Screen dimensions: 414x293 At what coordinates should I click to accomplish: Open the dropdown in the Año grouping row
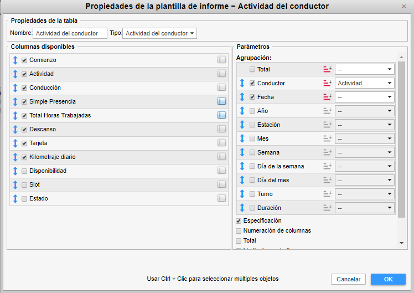pyautogui.click(x=364, y=111)
